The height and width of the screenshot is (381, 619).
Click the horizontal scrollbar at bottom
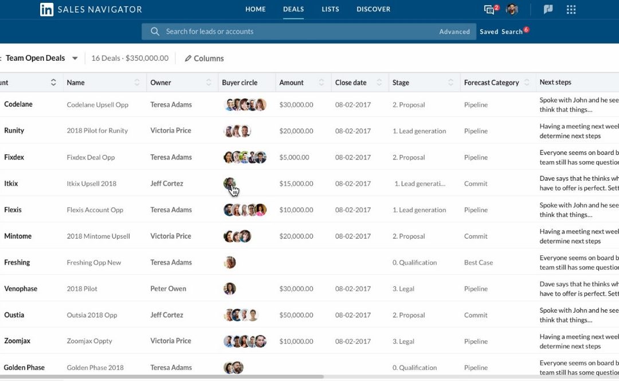[162, 377]
